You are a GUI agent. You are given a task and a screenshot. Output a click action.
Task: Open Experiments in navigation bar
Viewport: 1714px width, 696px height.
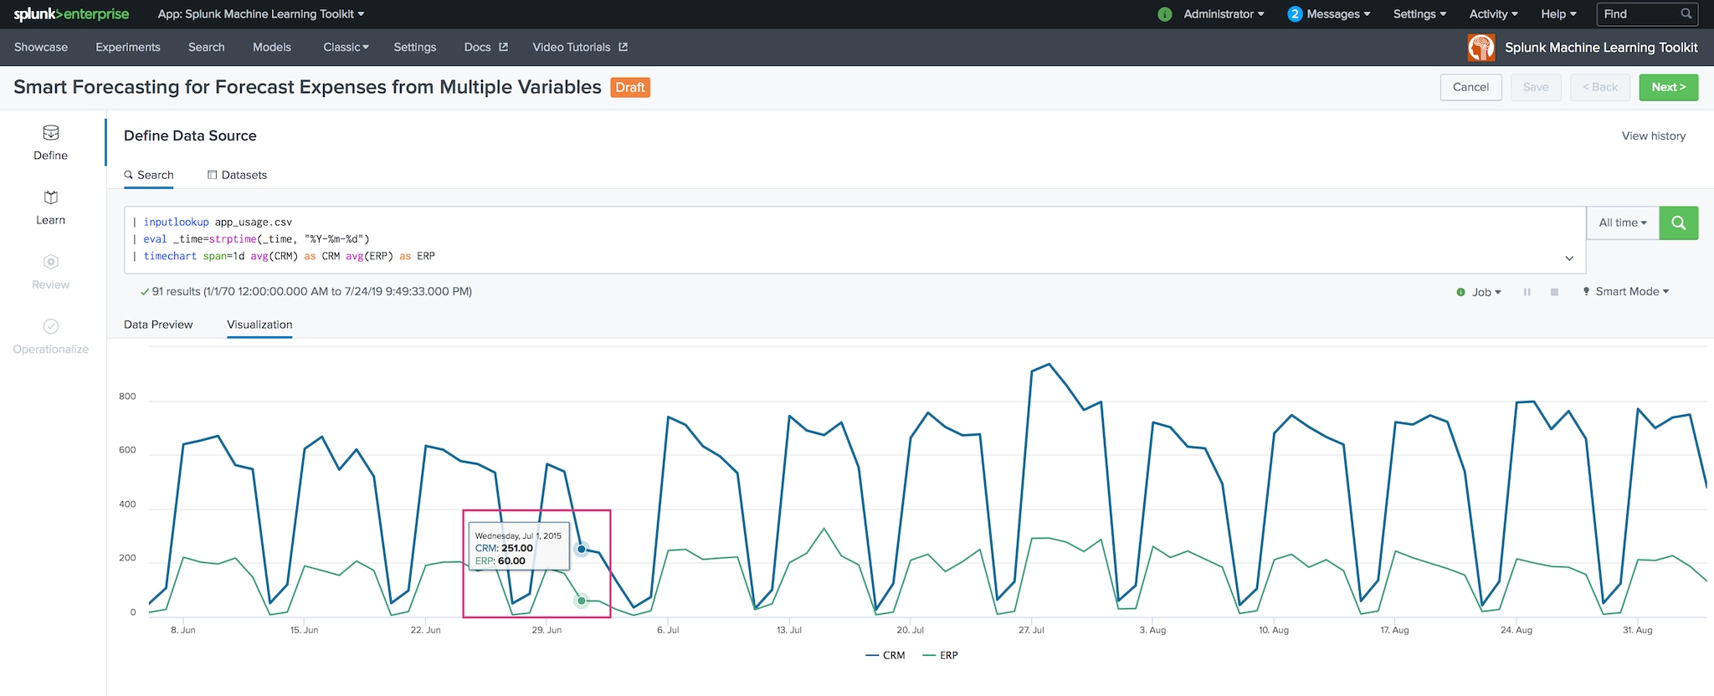click(x=128, y=48)
